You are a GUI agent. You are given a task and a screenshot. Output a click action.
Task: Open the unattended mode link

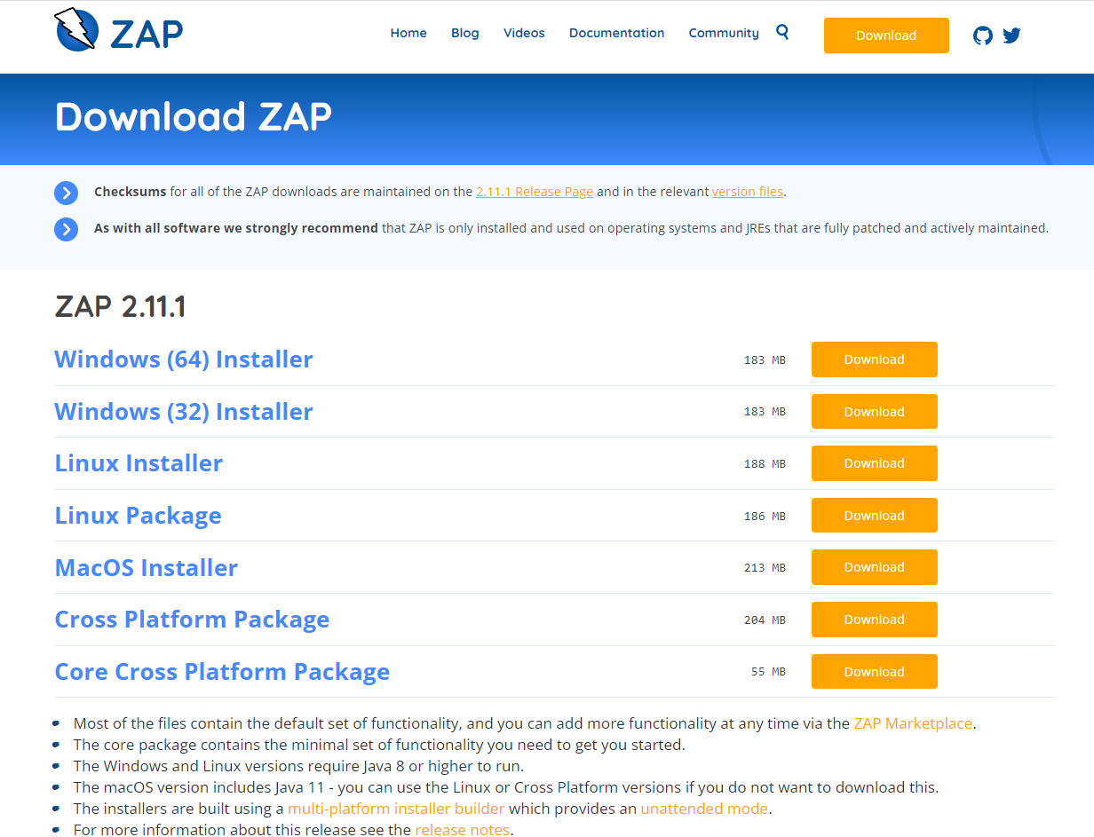click(704, 809)
